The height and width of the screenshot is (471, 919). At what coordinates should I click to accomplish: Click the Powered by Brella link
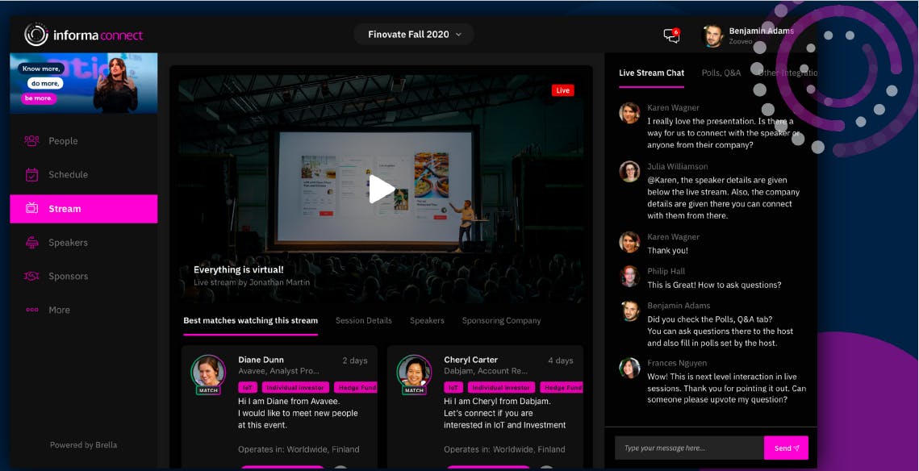pos(83,444)
